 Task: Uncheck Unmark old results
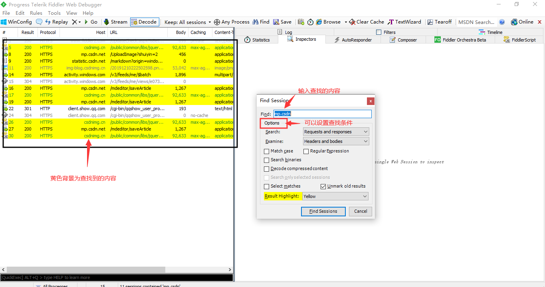click(323, 186)
